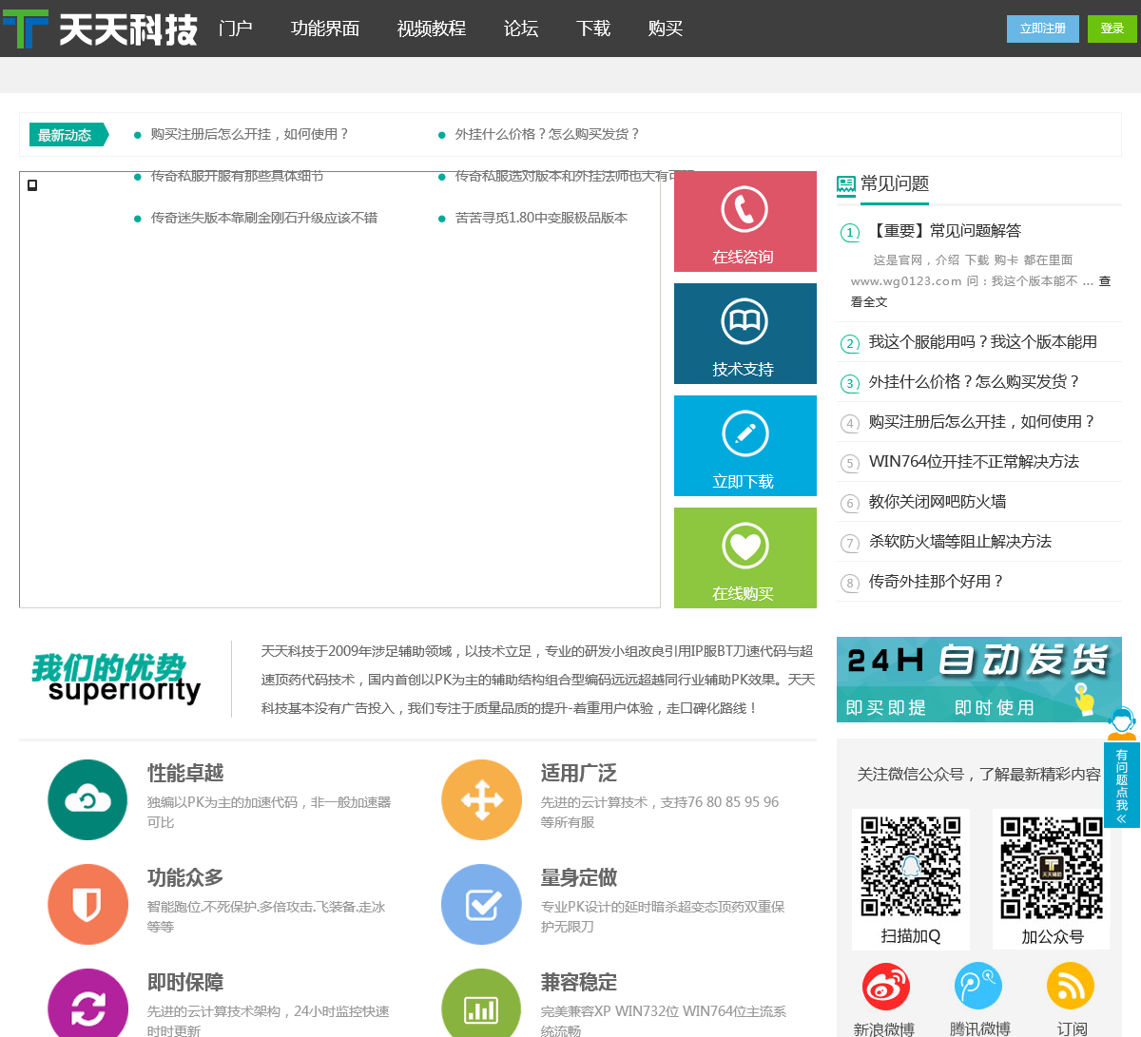Screen dimensions: 1141x1037
Task: Click the 加公众号 QR code
Action: point(1052,866)
